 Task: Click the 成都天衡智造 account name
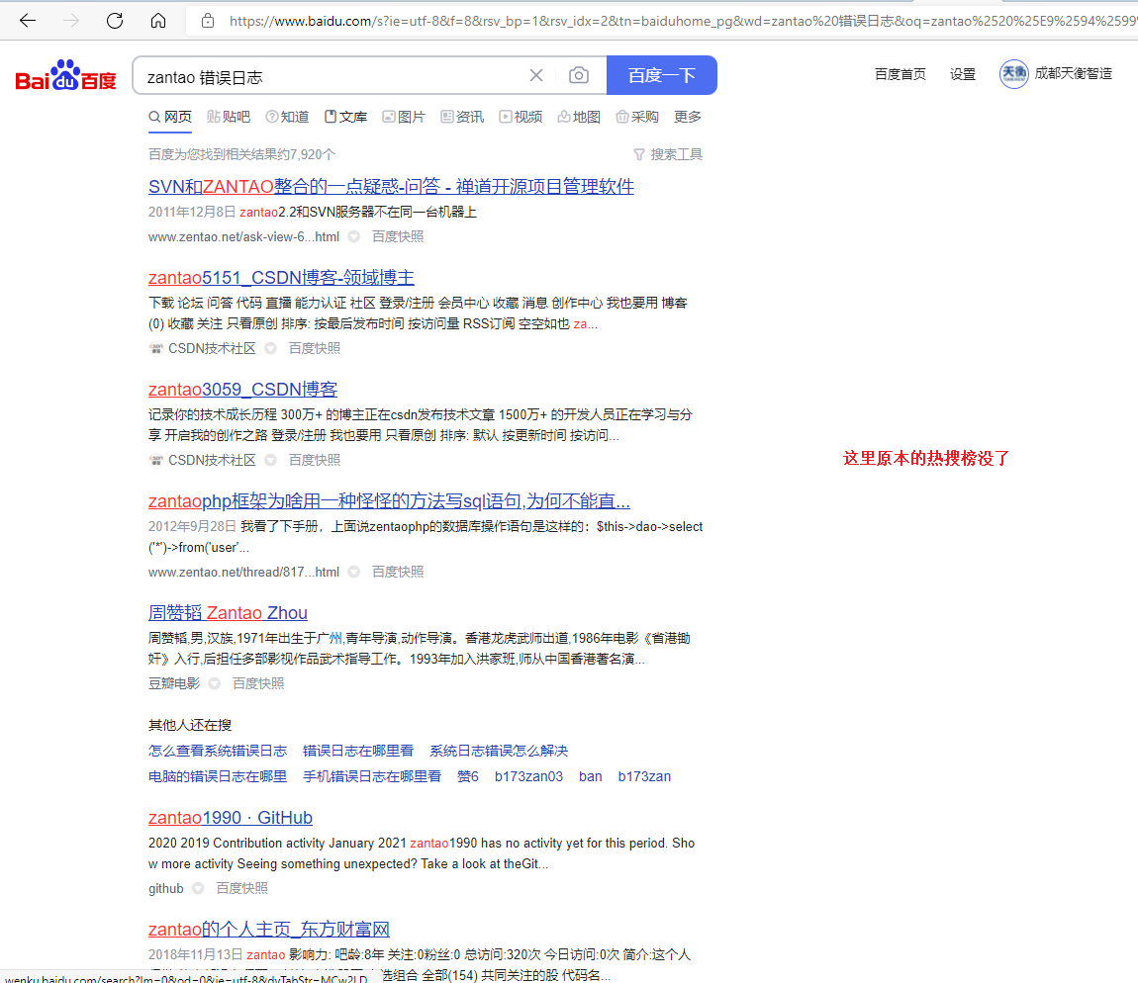pos(1074,73)
